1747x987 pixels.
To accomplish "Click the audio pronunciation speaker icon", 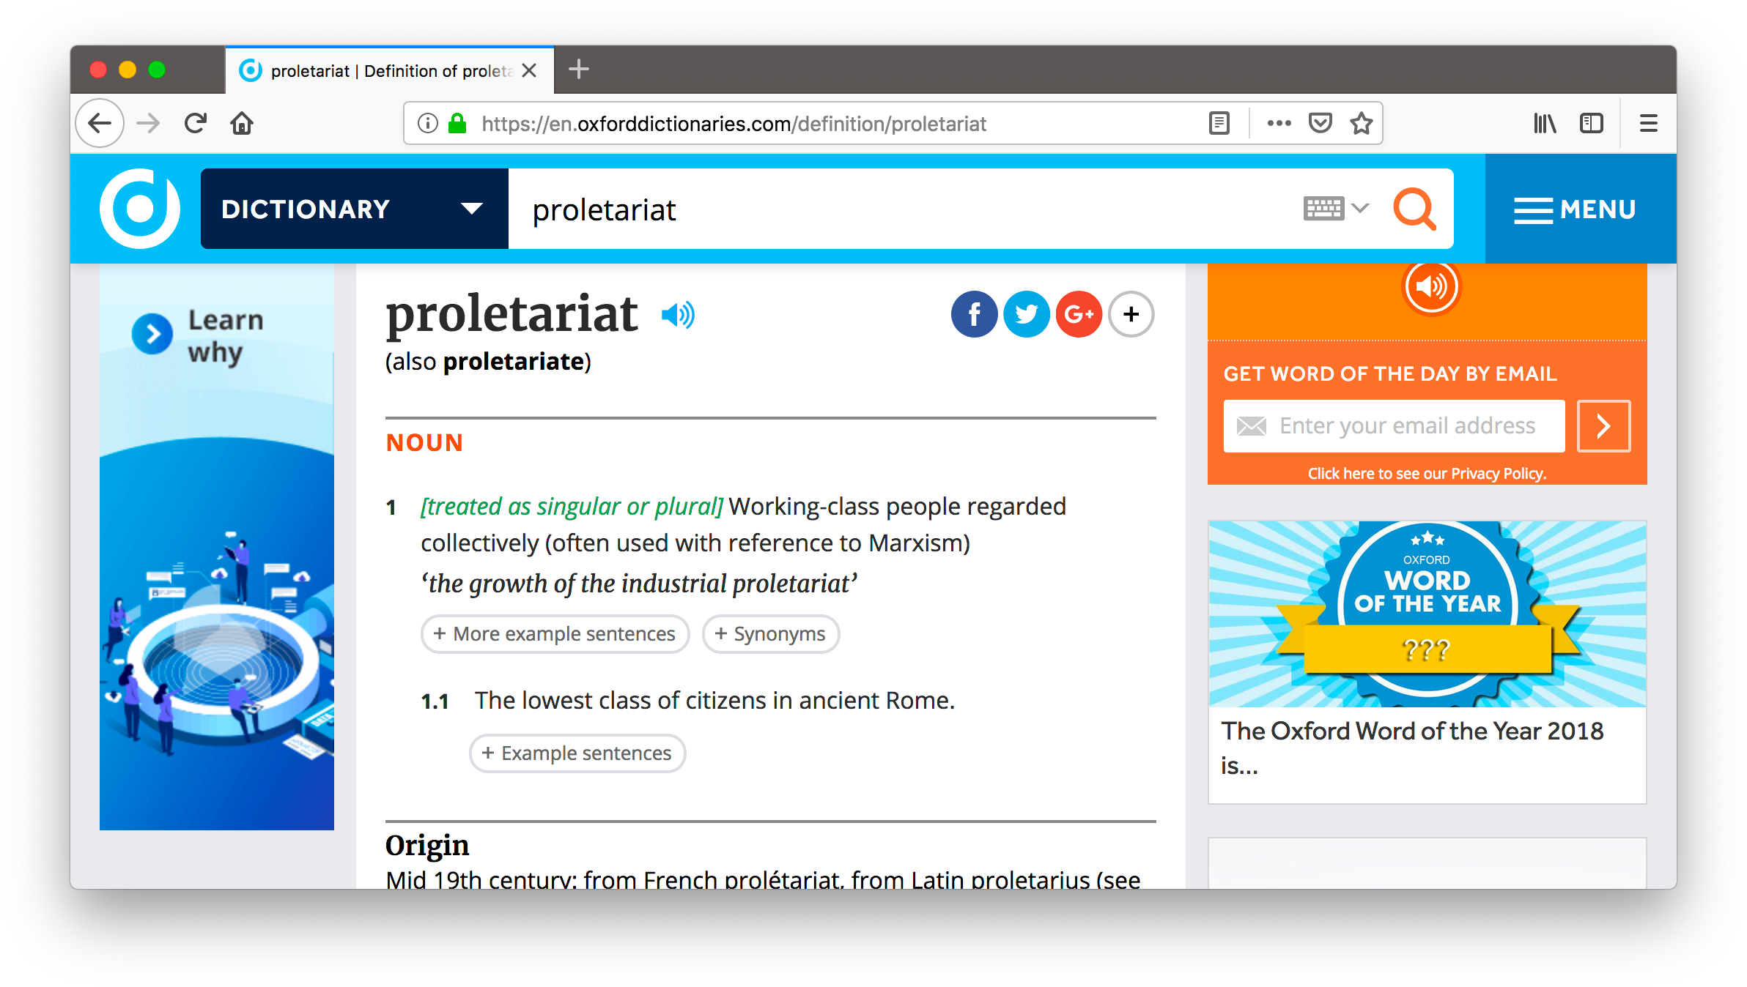I will [x=680, y=314].
